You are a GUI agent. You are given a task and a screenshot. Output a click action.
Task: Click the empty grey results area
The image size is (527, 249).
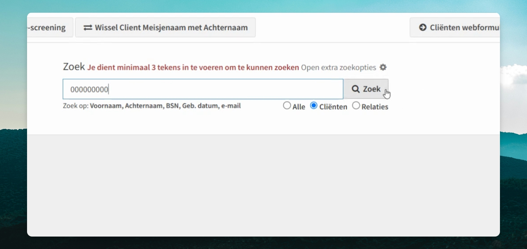point(263,185)
